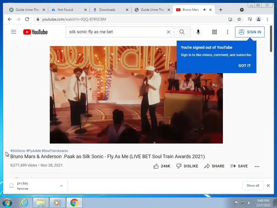Click the lock icon in the address bar
Screen dimensions: 277x208
click(x=38, y=19)
